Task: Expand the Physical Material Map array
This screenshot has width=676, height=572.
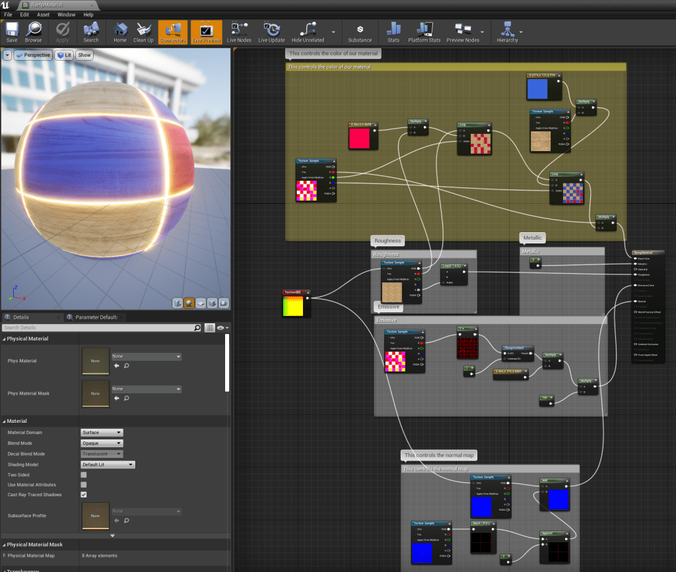Action: pyautogui.click(x=3, y=556)
